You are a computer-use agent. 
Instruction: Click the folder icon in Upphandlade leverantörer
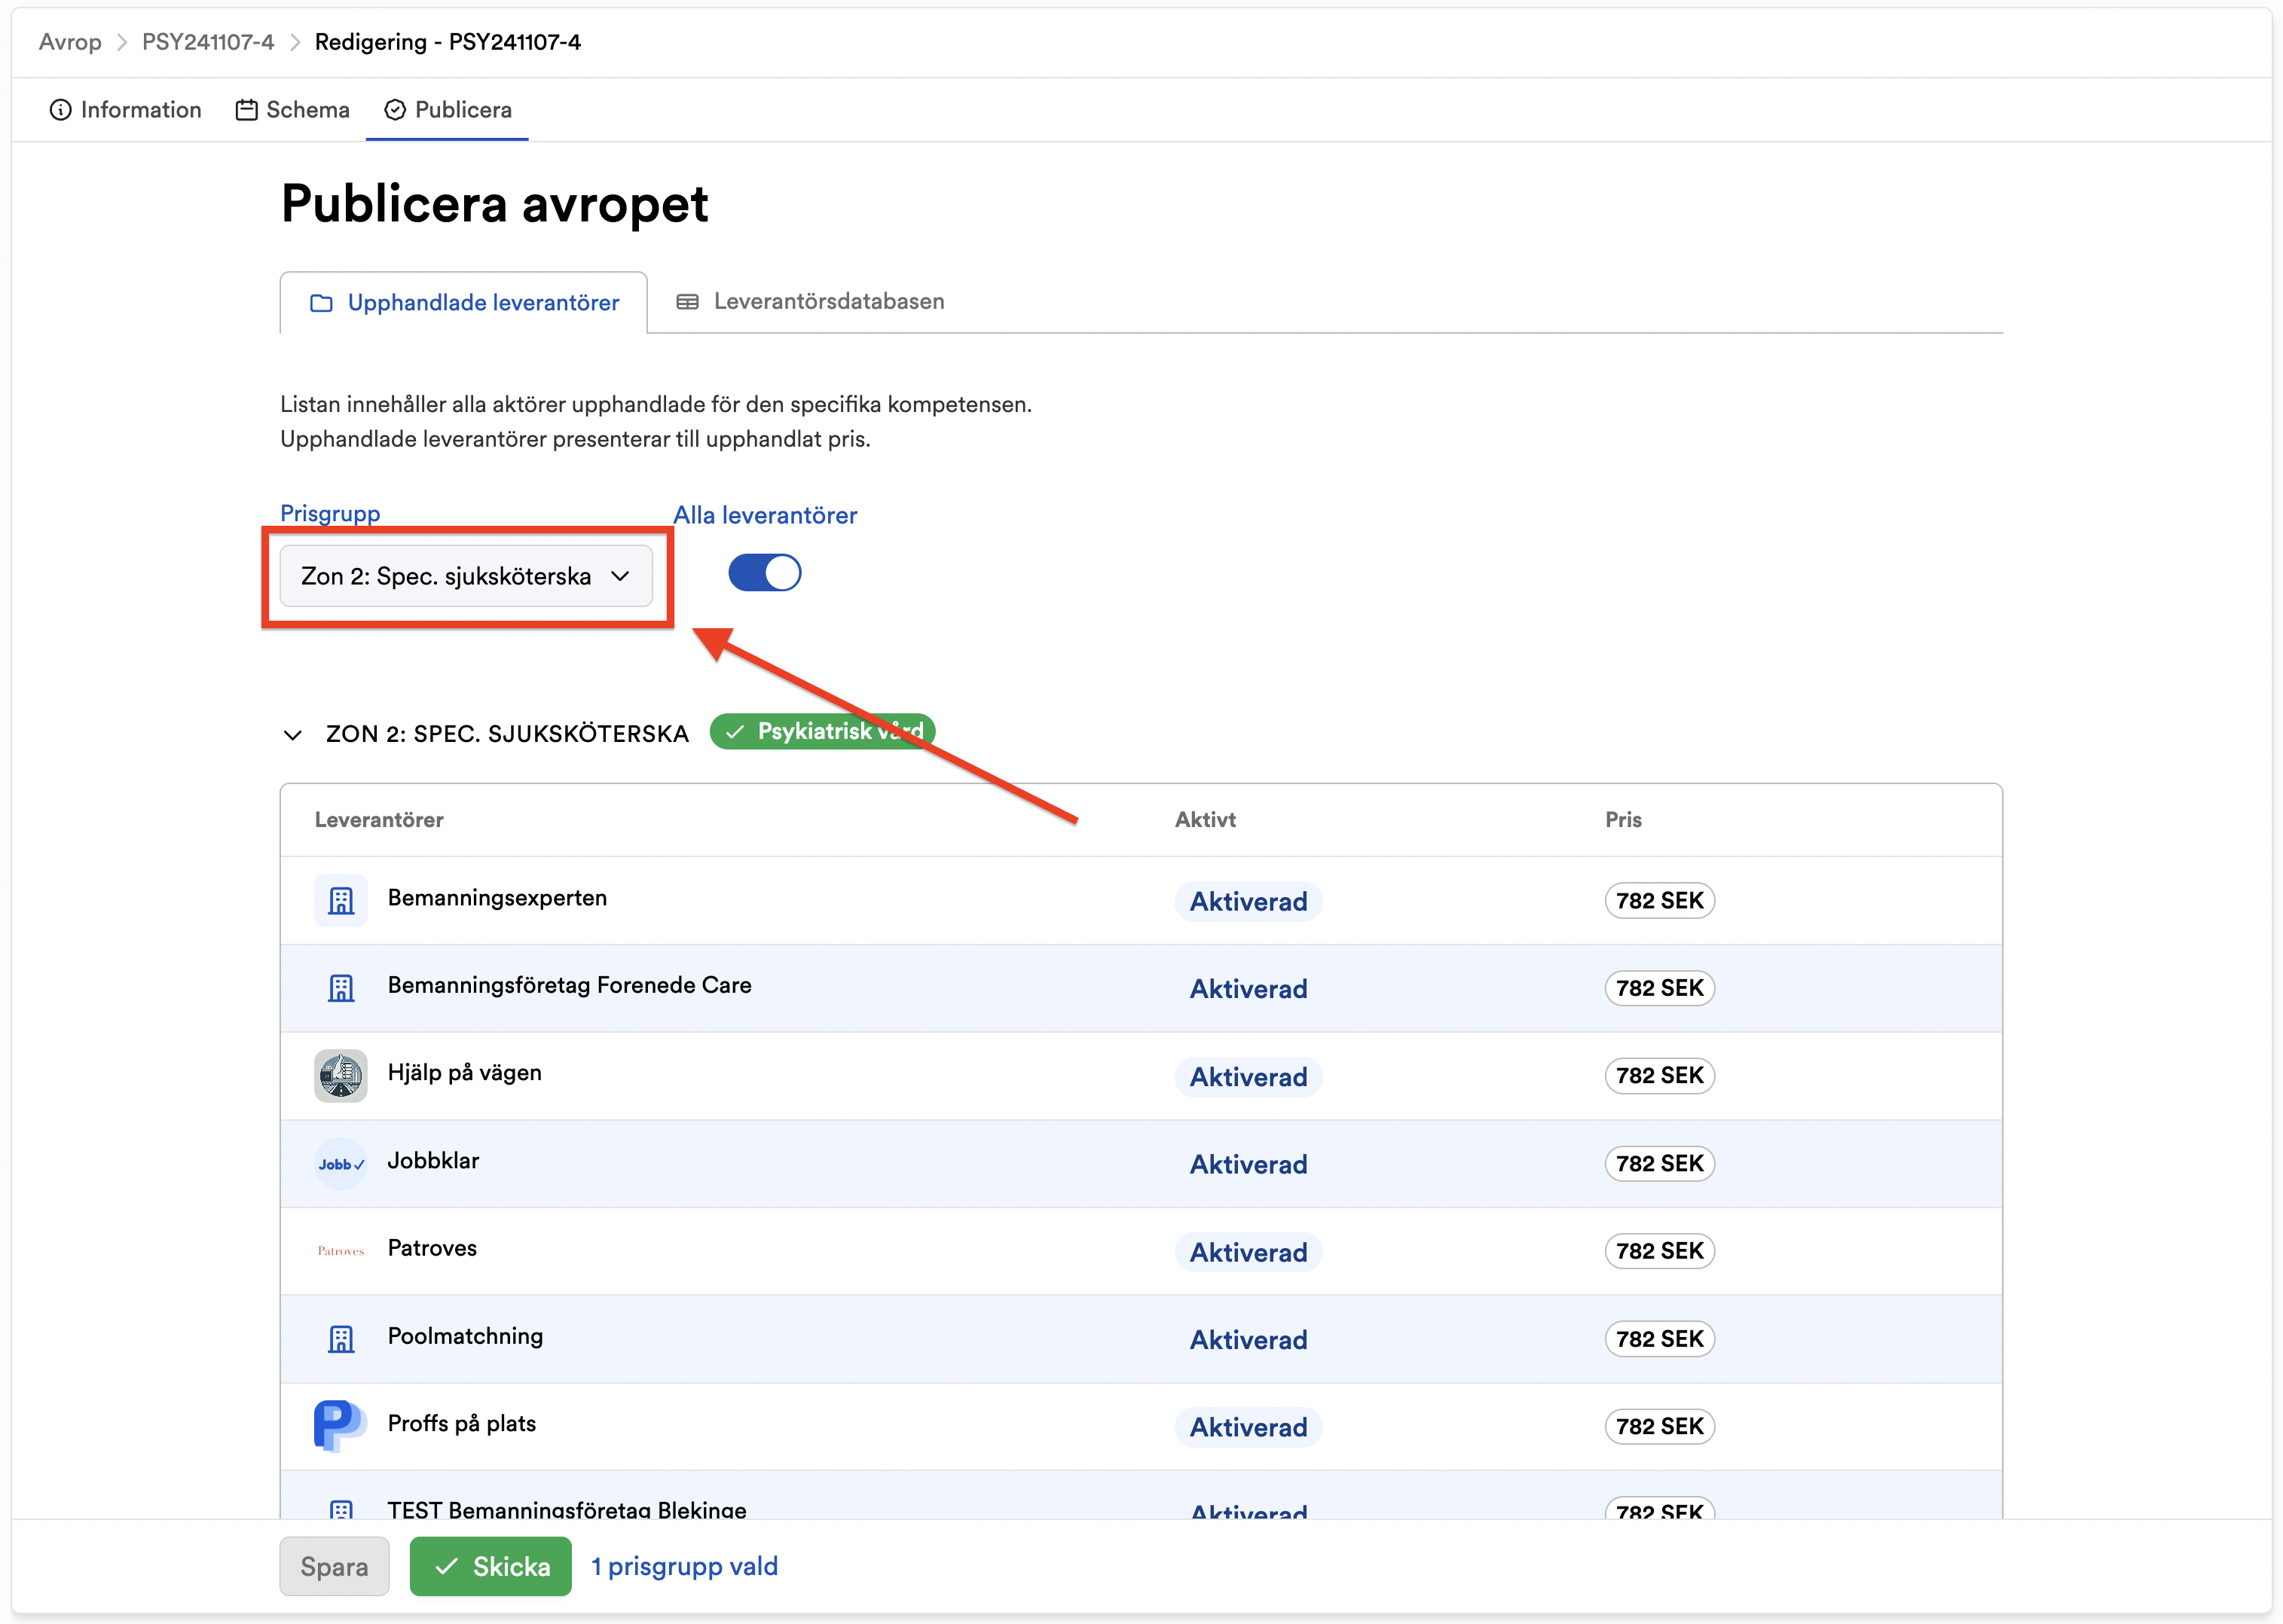321,303
